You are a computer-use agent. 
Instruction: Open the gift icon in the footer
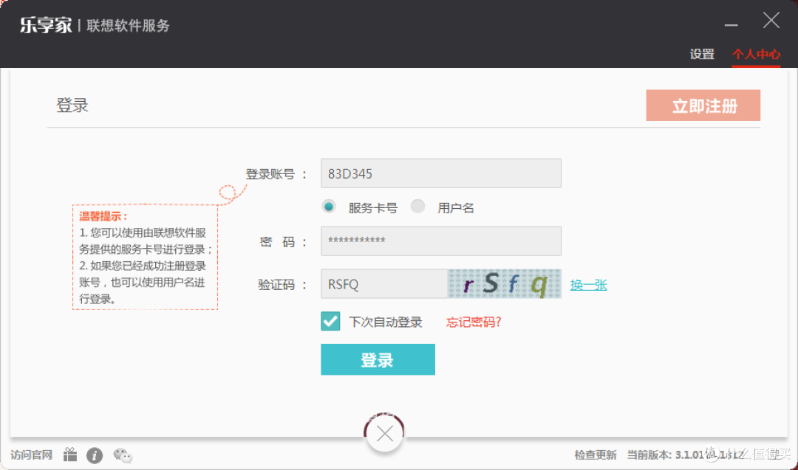click(x=70, y=455)
